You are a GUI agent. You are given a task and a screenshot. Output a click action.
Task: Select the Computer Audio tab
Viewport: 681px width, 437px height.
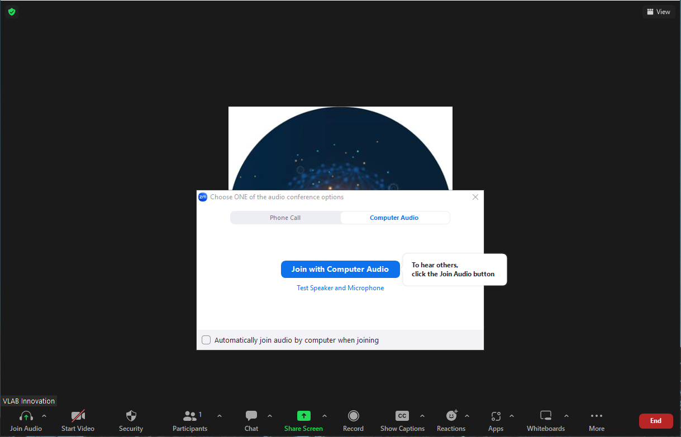[394, 218]
